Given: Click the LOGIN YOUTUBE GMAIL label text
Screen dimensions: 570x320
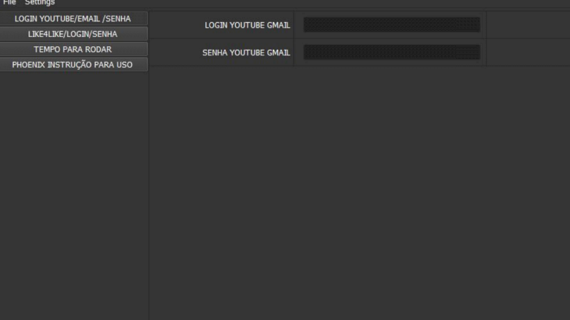Looking at the screenshot, I should point(247,25).
